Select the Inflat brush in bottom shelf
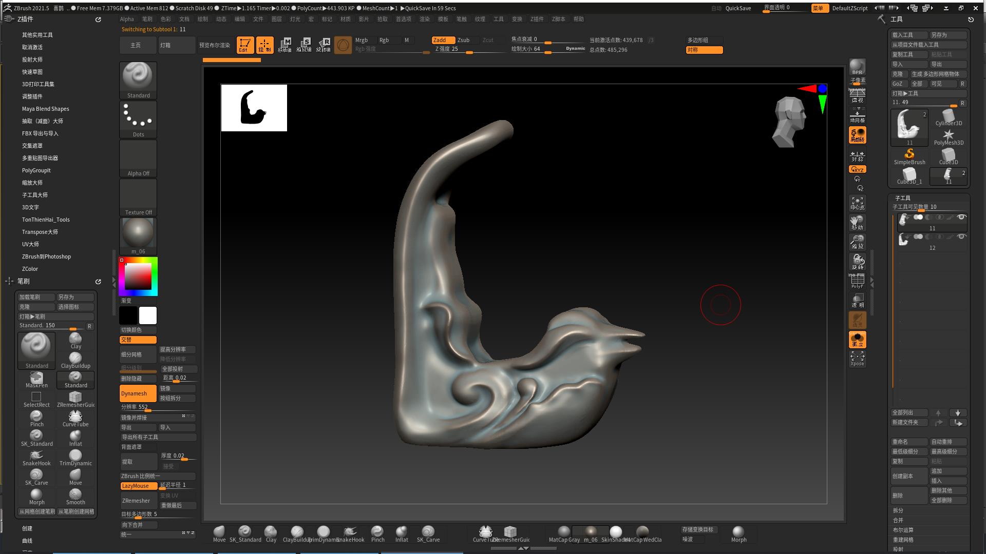 click(402, 532)
